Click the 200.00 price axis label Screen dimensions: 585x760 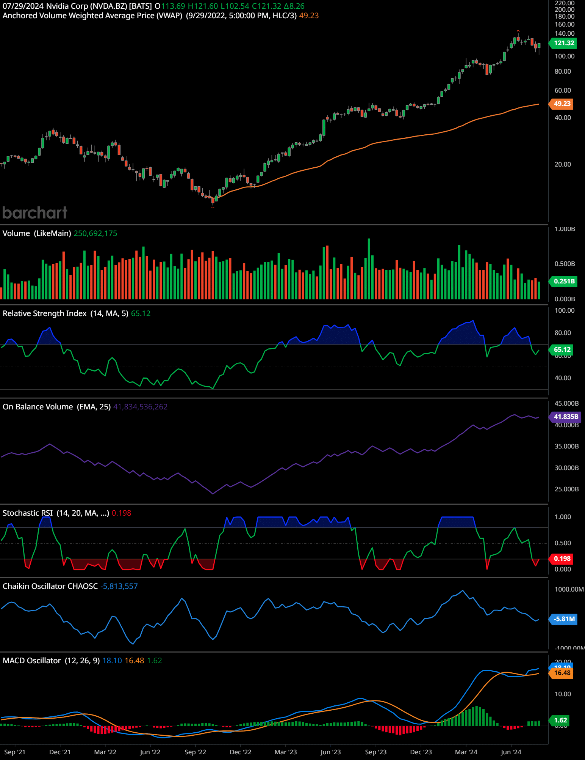point(565,9)
